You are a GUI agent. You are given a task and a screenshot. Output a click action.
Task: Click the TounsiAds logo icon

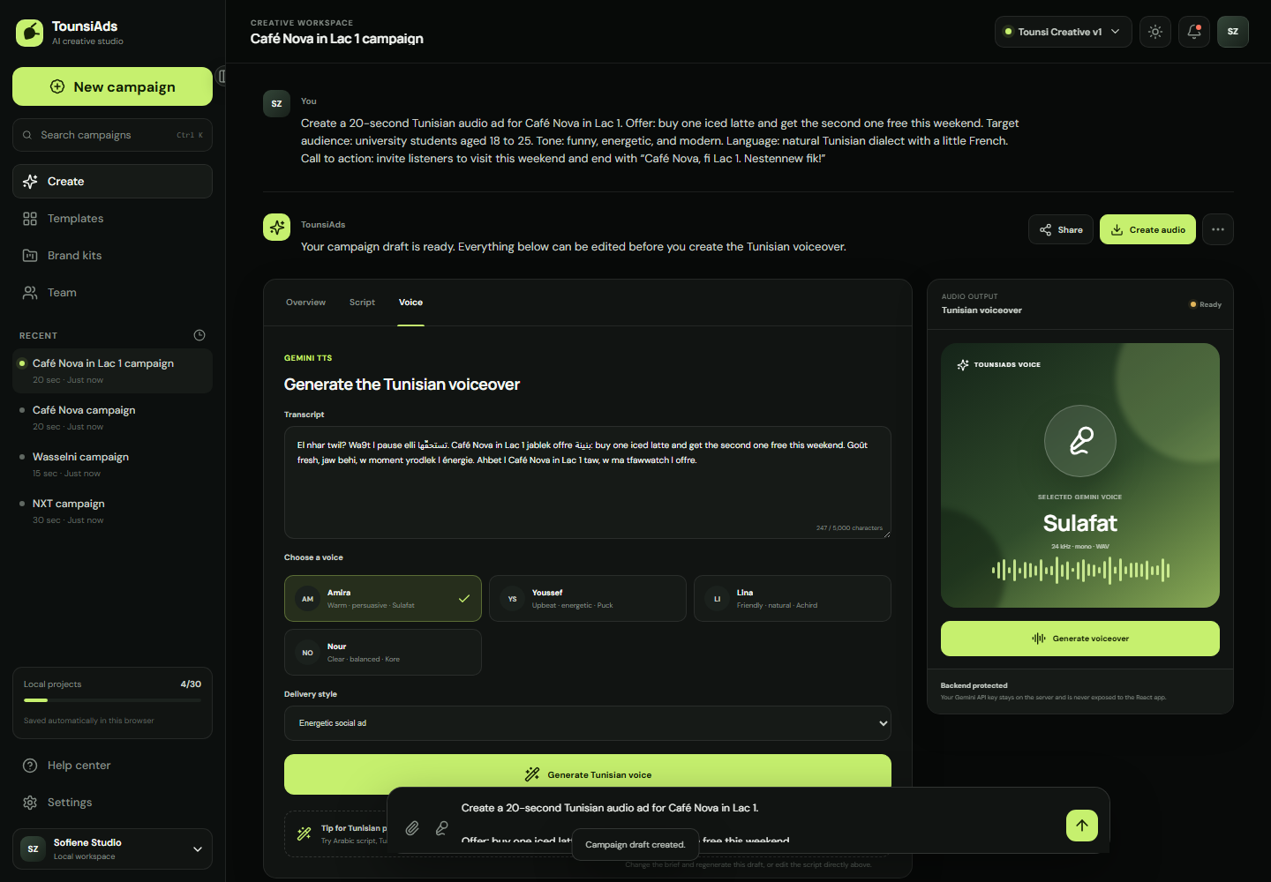click(29, 33)
